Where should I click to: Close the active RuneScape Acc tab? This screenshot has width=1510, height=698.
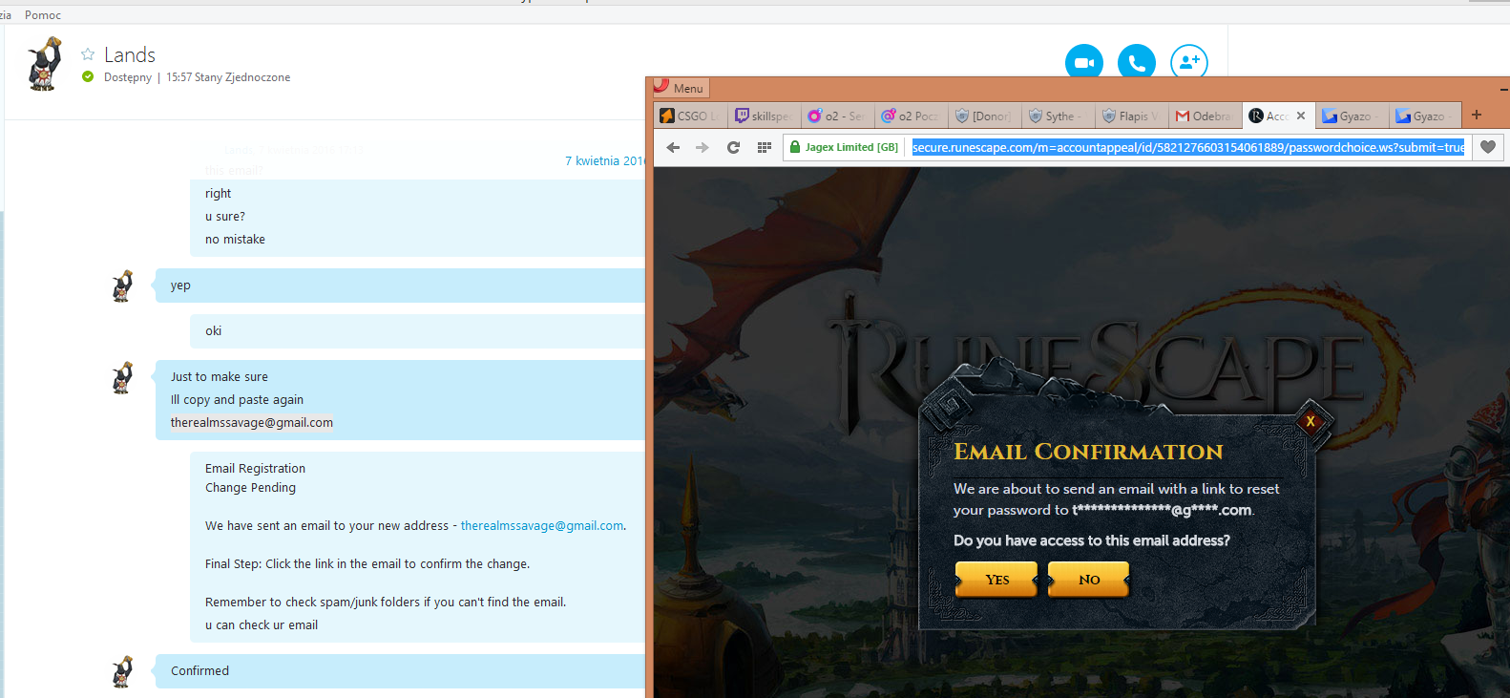1301,116
